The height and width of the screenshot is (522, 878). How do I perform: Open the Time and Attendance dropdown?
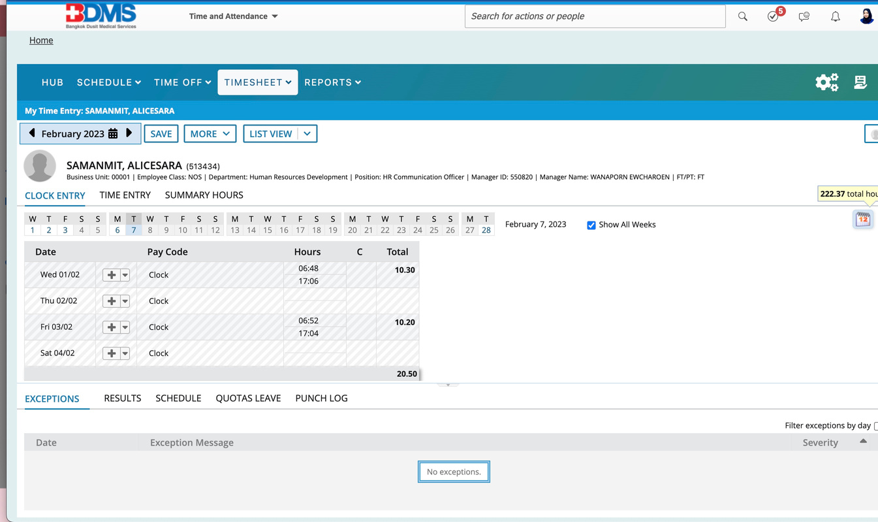pos(233,16)
